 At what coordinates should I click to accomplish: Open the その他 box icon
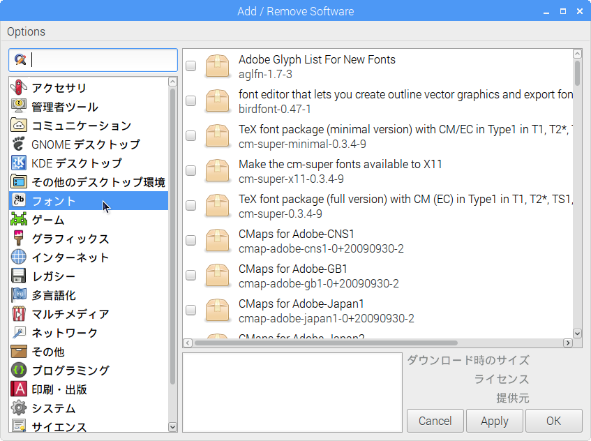tap(18, 351)
